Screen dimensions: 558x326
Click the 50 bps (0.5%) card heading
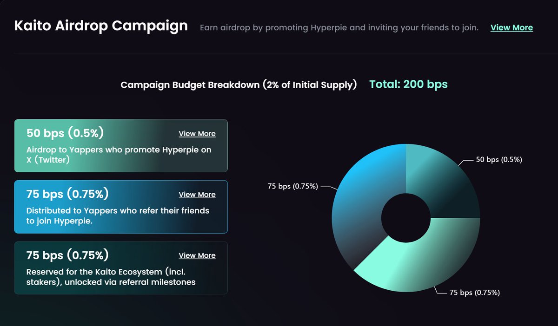(x=65, y=133)
